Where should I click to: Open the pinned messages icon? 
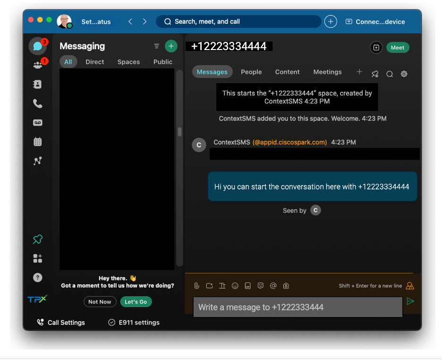(375, 74)
